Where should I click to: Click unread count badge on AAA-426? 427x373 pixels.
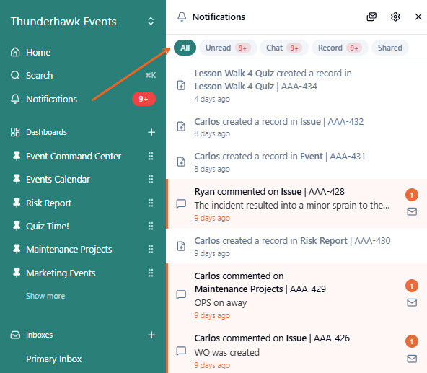[412, 341]
